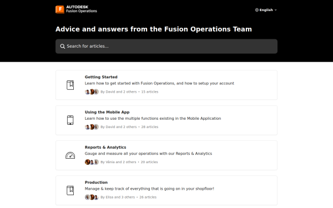Click the Autodesk Fusion Operations logo

tap(76, 9)
